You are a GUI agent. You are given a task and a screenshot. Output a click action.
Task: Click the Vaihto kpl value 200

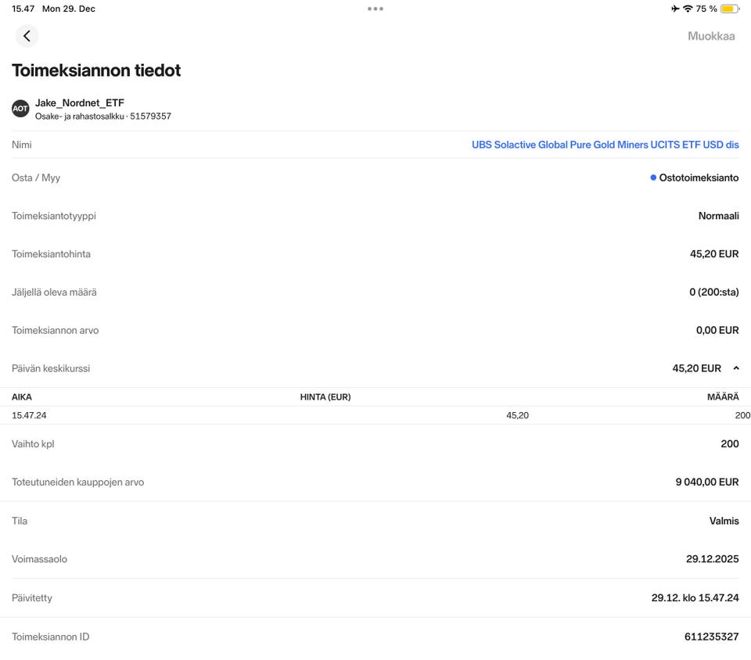coord(729,443)
